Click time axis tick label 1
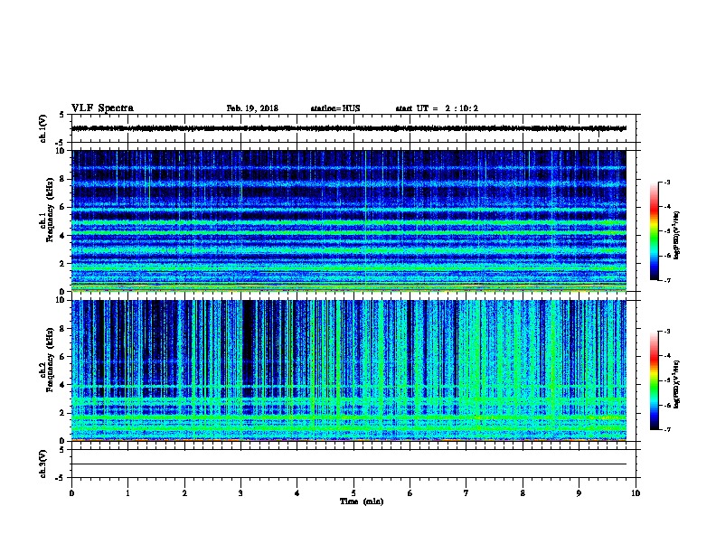Screen dimensions: 716x553 tap(127, 493)
